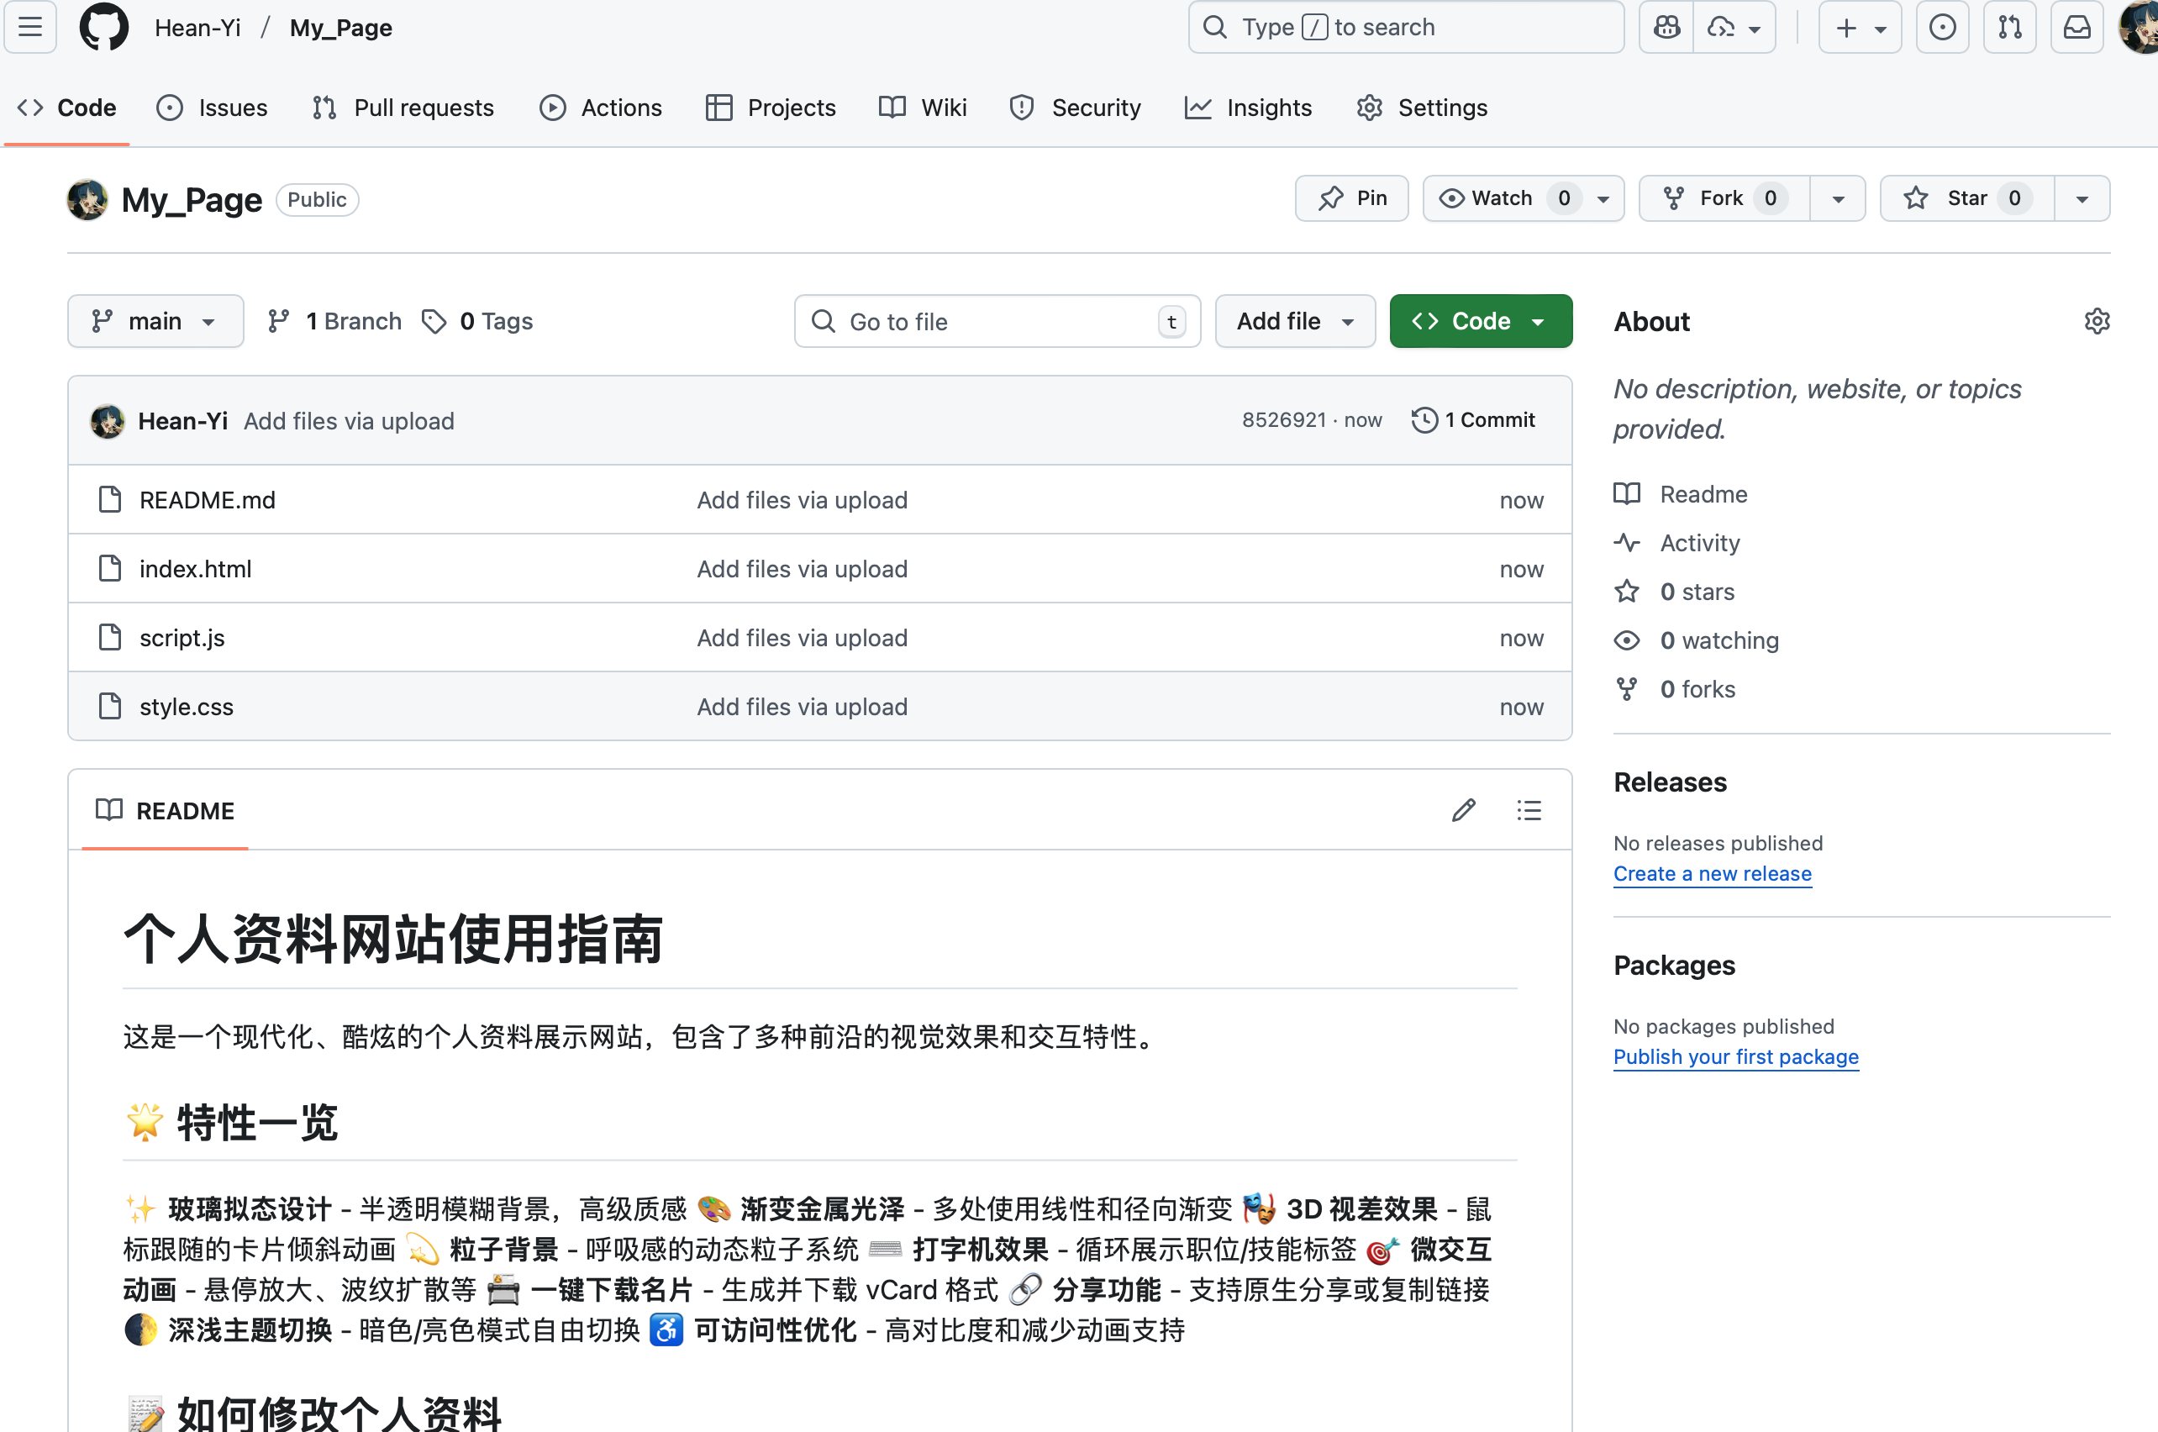Open GitHub Copilot chat

(1665, 28)
